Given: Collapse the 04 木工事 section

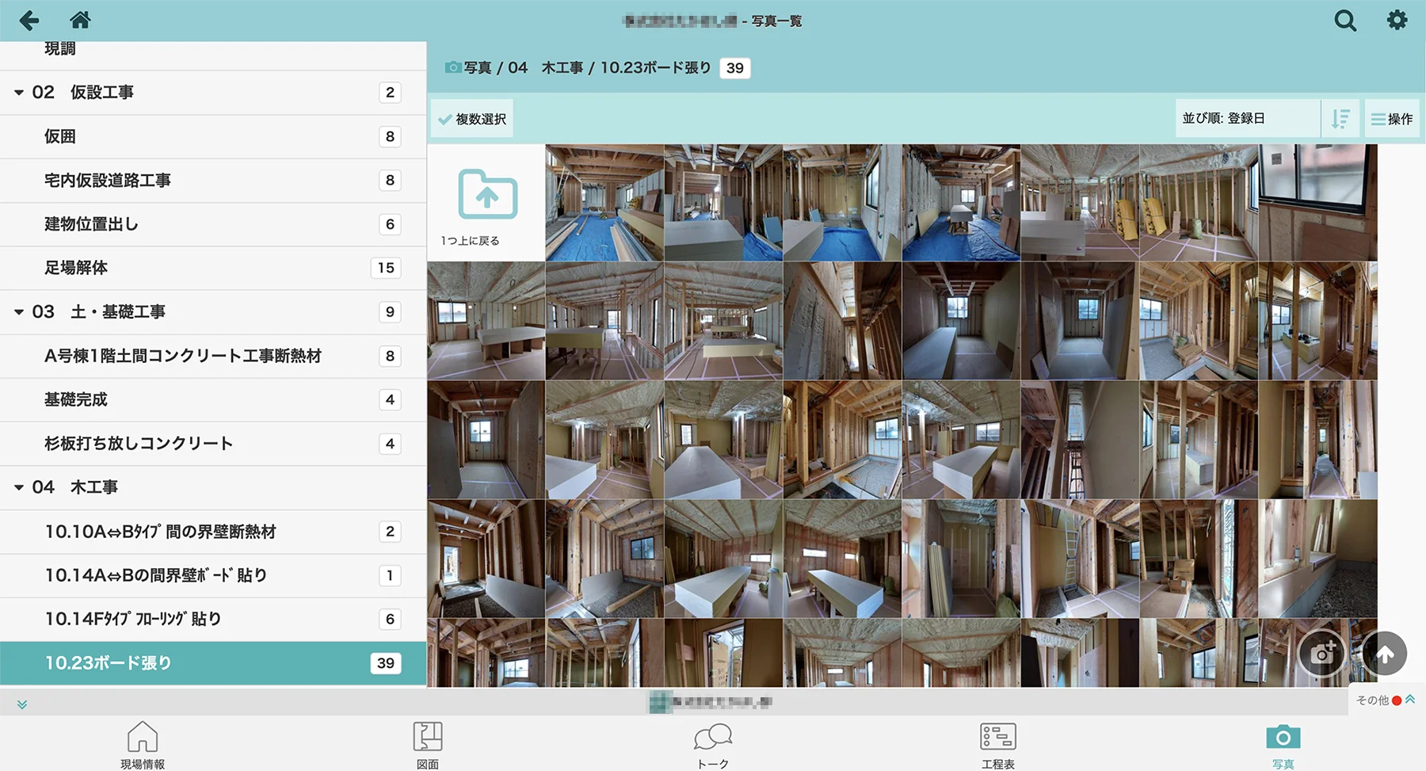Looking at the screenshot, I should pos(19,487).
